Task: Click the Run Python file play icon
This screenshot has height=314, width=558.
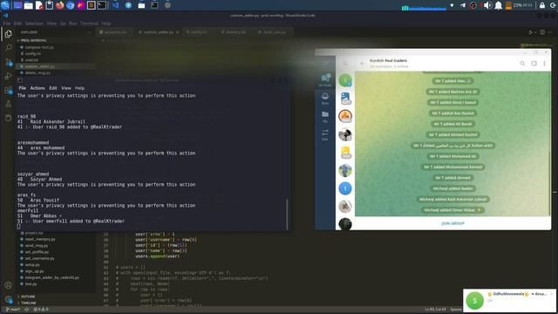Action: coord(531,32)
